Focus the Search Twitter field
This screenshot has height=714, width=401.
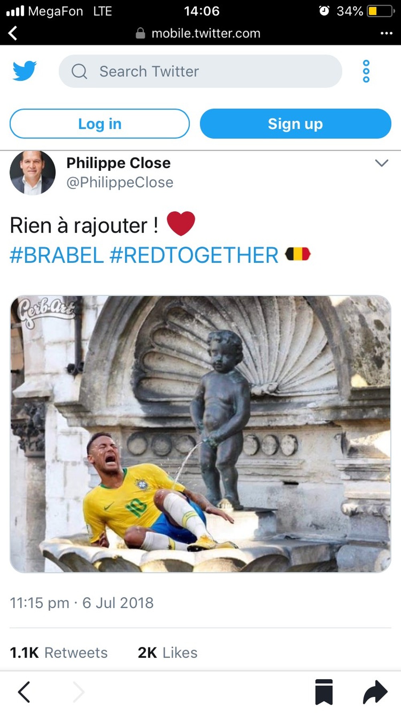(x=200, y=71)
